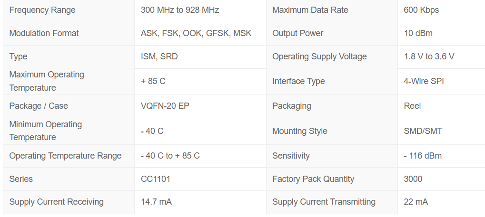Click the Reel packaging value
The height and width of the screenshot is (217, 485).
point(412,106)
